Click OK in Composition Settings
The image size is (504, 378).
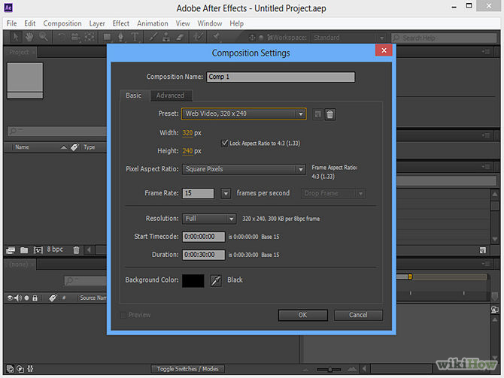(x=303, y=315)
